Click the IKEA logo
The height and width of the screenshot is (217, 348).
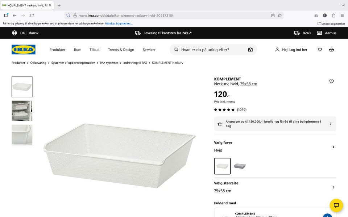pos(24,50)
